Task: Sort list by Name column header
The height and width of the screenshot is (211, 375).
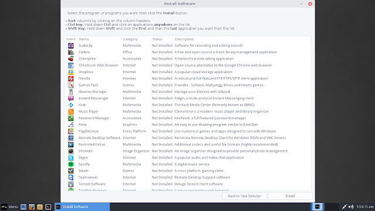Action: pos(84,39)
